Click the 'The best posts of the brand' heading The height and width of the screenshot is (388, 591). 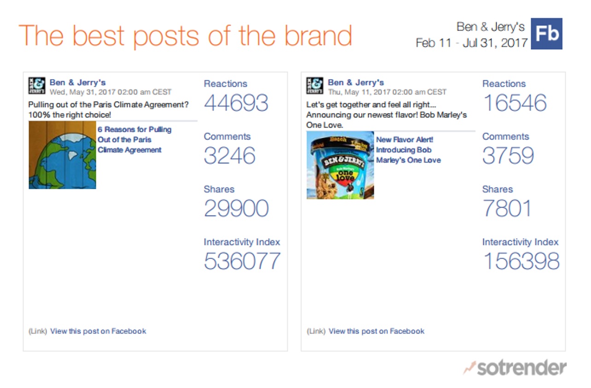pyautogui.click(x=185, y=36)
